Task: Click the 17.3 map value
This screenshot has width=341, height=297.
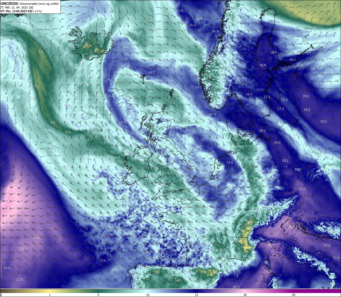Action: (281, 109)
